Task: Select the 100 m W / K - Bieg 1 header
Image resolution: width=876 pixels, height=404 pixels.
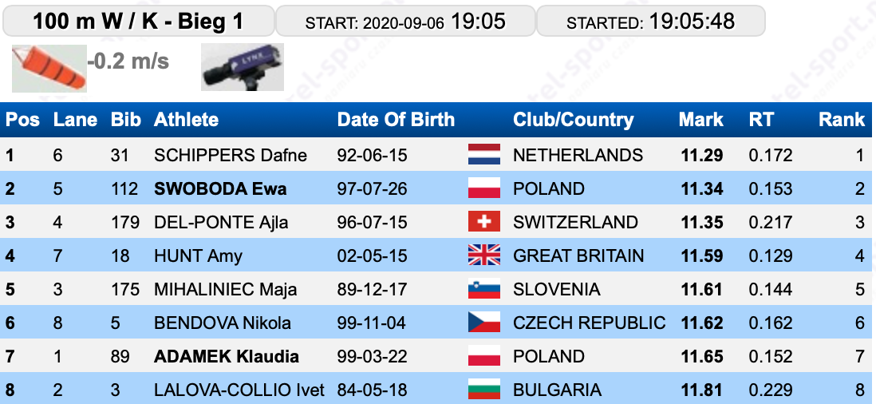Action: pyautogui.click(x=139, y=22)
